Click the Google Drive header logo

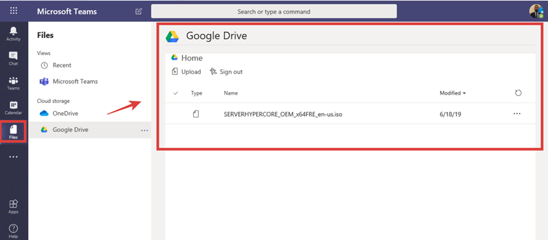(172, 36)
